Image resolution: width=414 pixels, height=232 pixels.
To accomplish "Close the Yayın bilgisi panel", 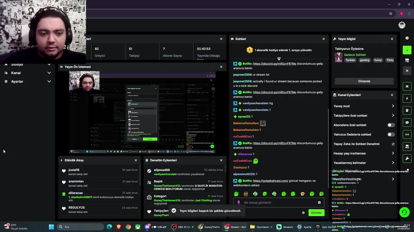I will click(x=392, y=39).
